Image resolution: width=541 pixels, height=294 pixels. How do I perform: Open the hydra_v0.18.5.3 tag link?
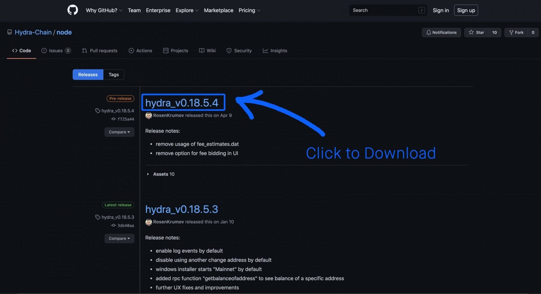118,217
